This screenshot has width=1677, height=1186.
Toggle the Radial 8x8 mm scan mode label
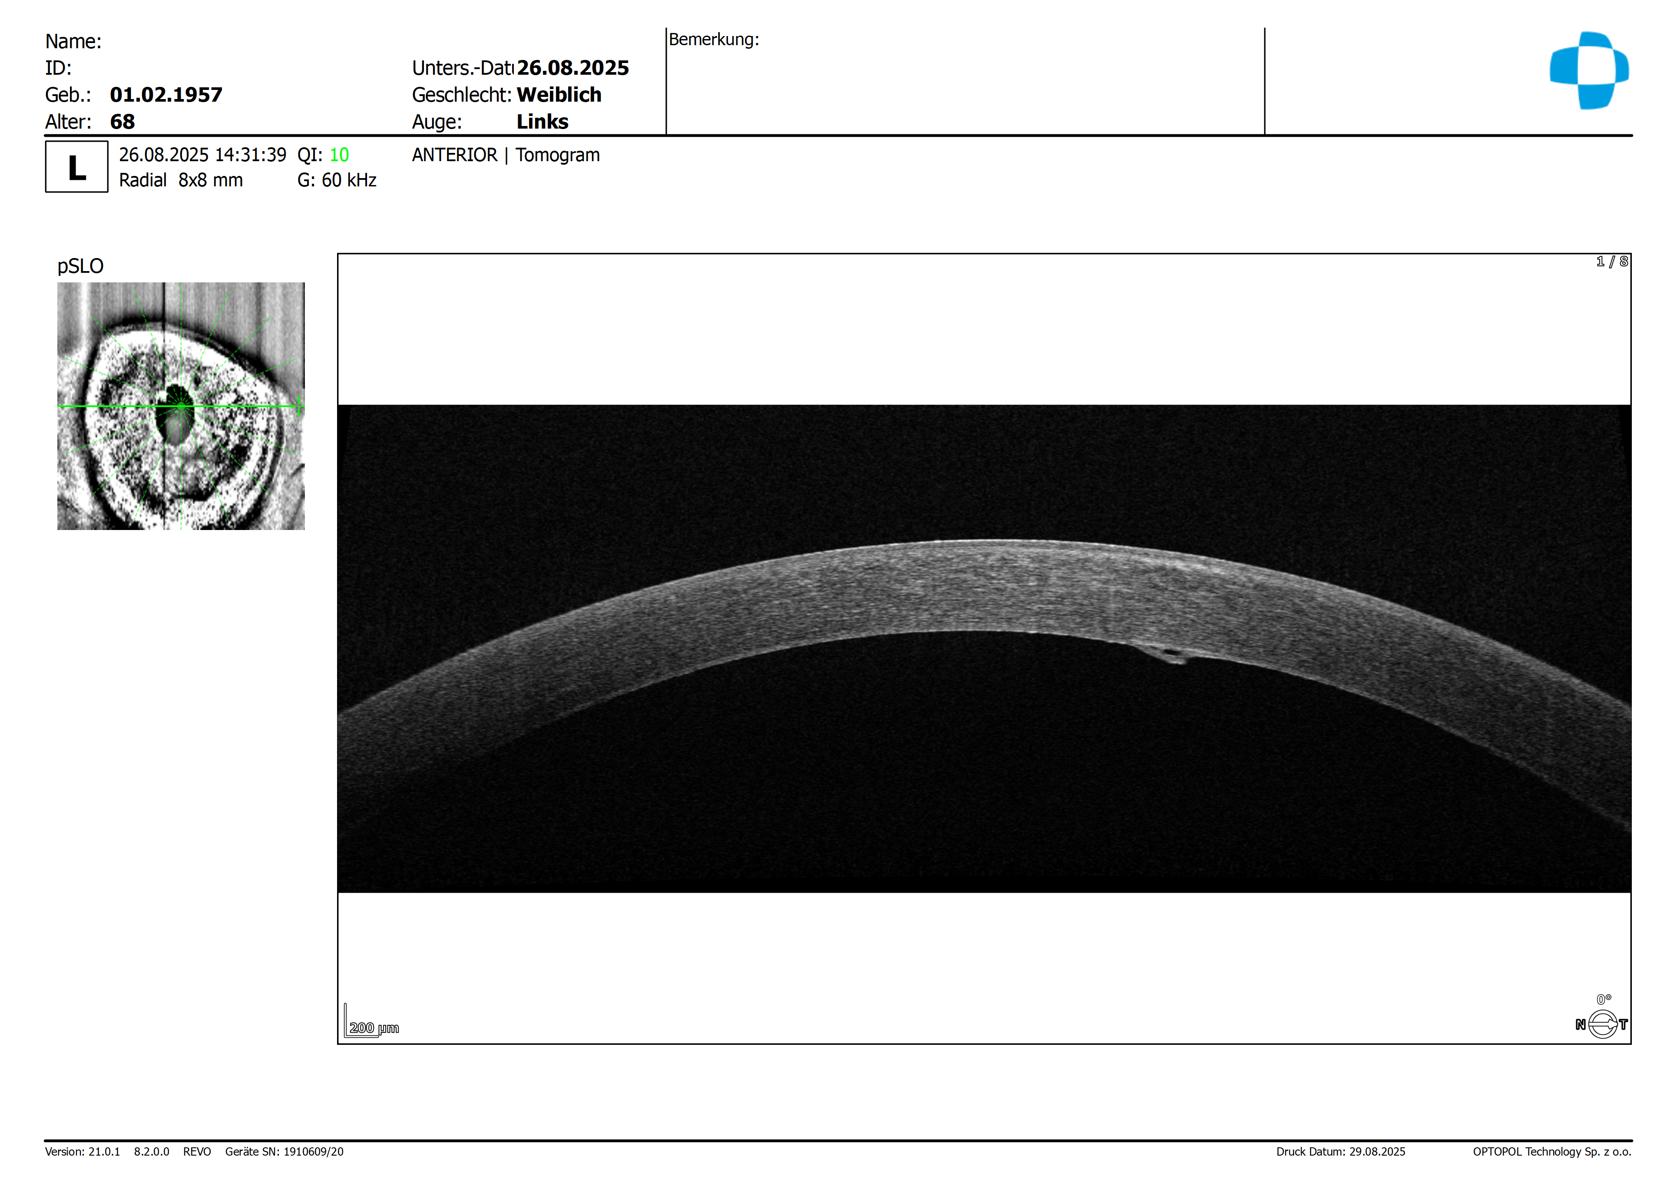point(181,180)
